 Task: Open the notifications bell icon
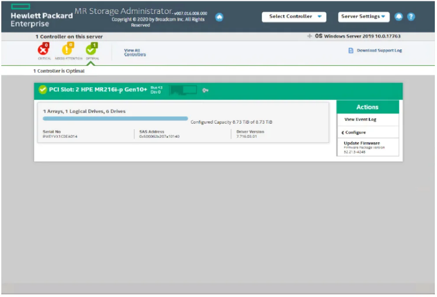[399, 17]
